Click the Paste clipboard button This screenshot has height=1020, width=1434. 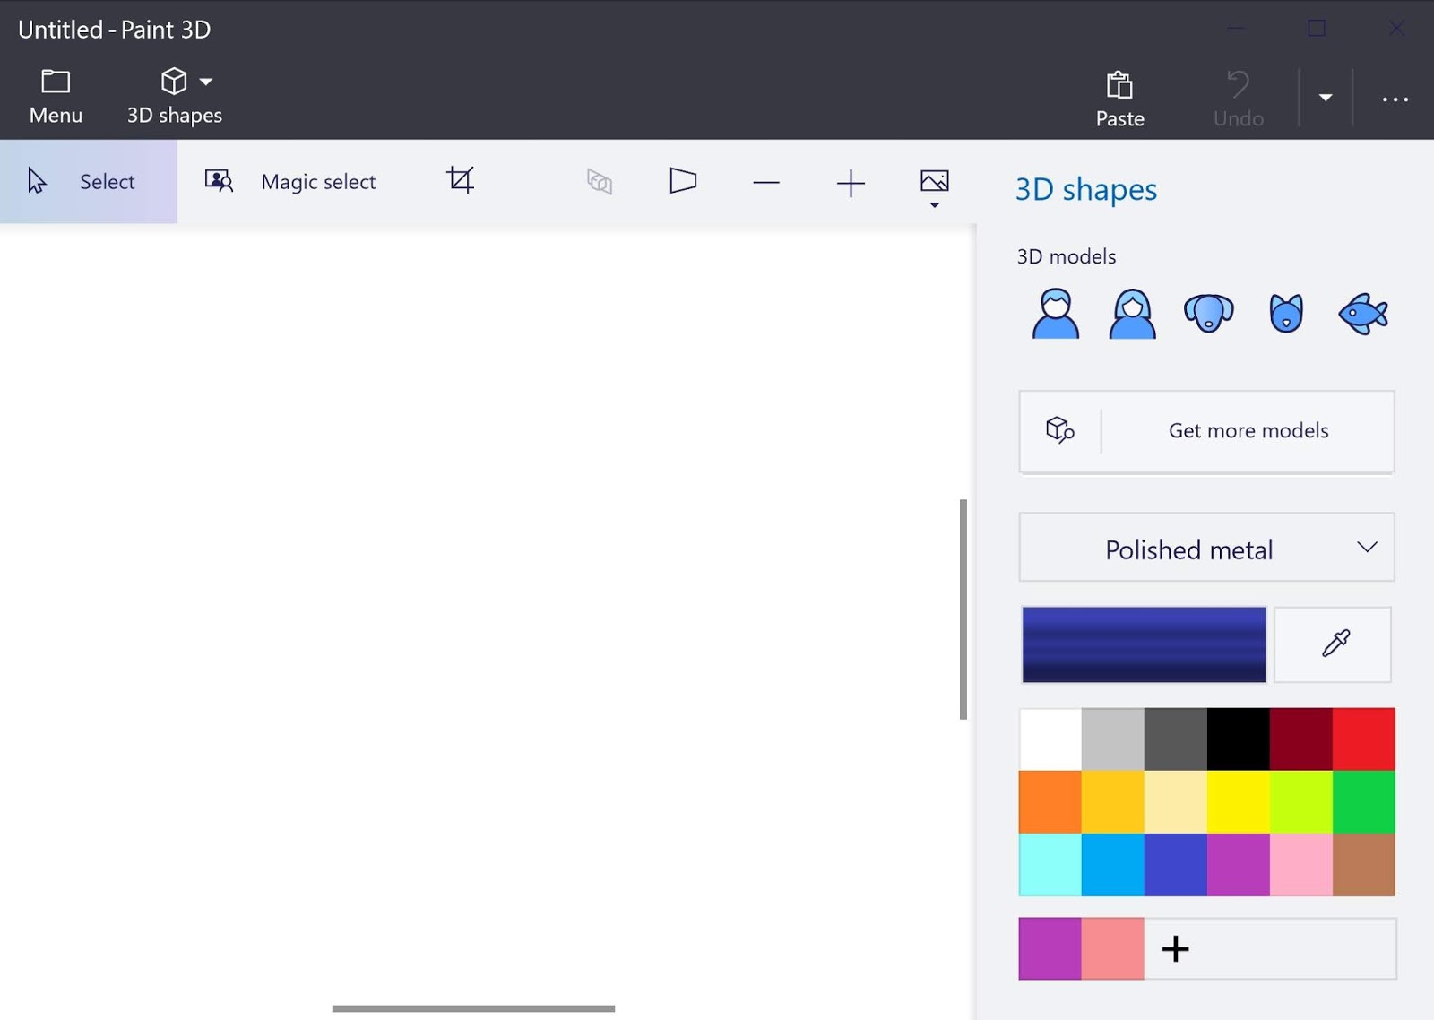pos(1119,99)
